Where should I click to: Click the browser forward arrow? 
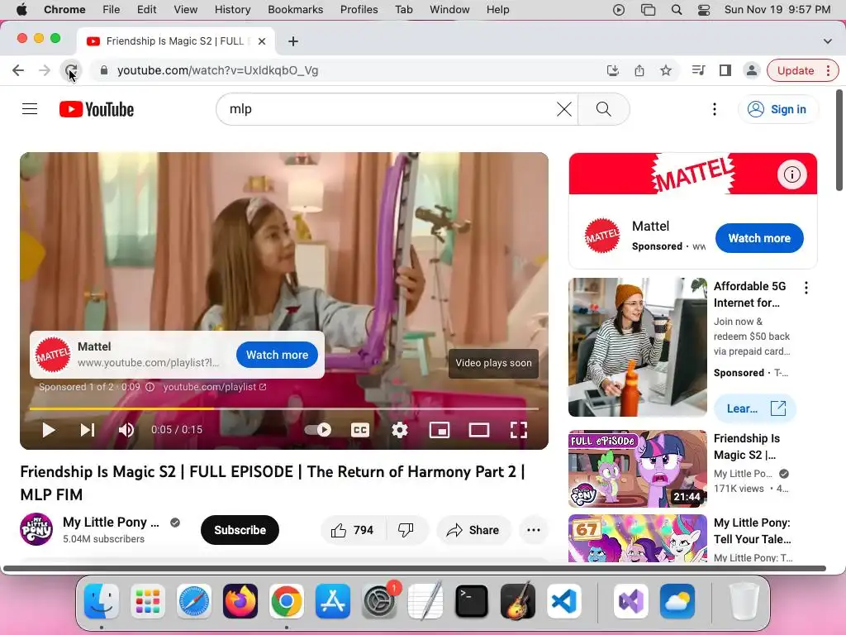pos(45,70)
